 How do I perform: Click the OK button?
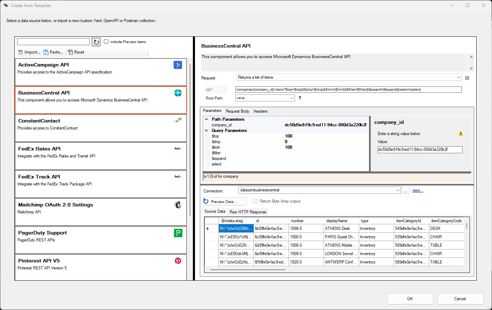tap(410, 299)
